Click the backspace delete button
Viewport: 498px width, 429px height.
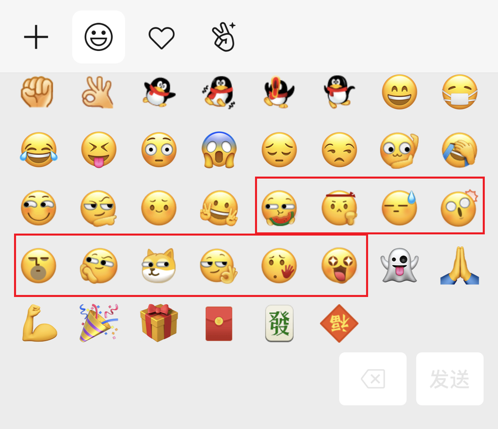click(373, 379)
